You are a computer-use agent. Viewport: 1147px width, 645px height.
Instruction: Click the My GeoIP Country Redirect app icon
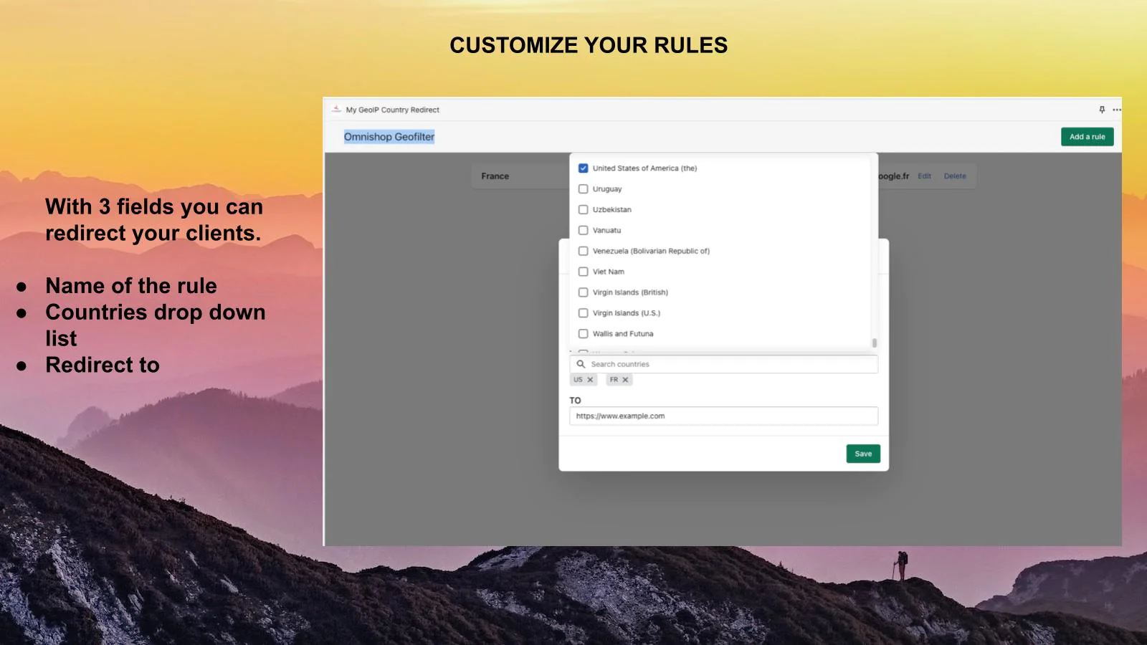336,110
